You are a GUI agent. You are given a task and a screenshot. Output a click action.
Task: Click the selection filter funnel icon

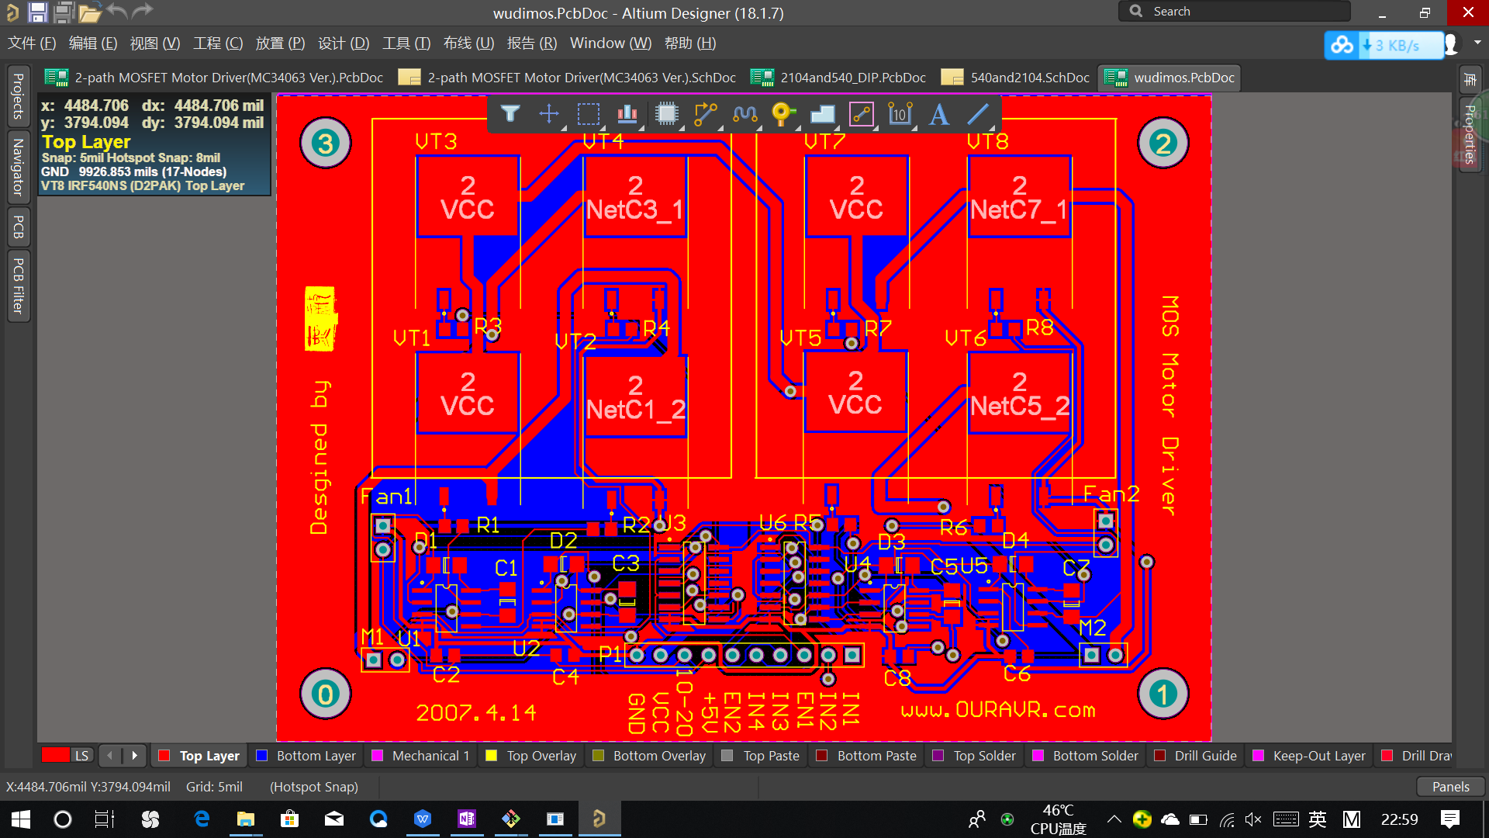[x=510, y=114]
